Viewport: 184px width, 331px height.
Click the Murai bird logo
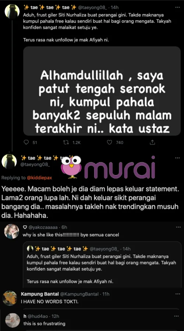tap(71, 167)
